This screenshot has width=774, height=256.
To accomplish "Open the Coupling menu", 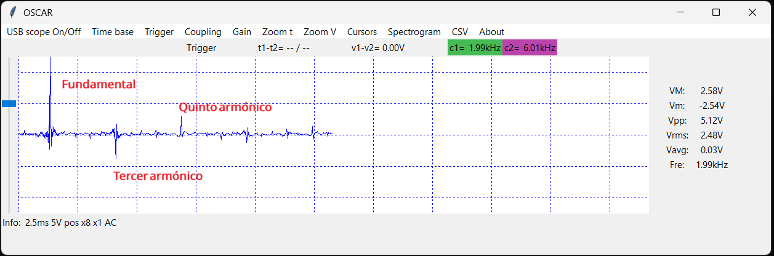I will tap(203, 32).
